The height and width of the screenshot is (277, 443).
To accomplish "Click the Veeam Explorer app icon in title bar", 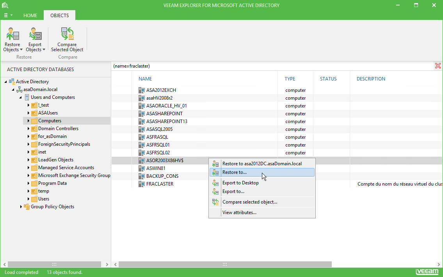I will coord(5,5).
